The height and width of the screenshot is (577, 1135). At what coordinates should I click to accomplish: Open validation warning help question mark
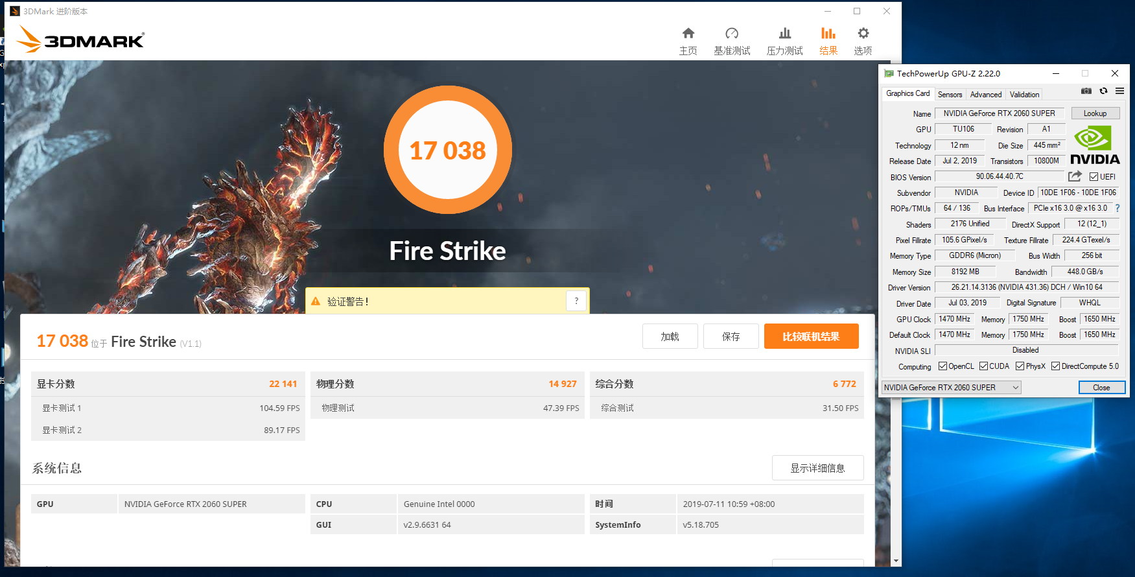tap(576, 301)
